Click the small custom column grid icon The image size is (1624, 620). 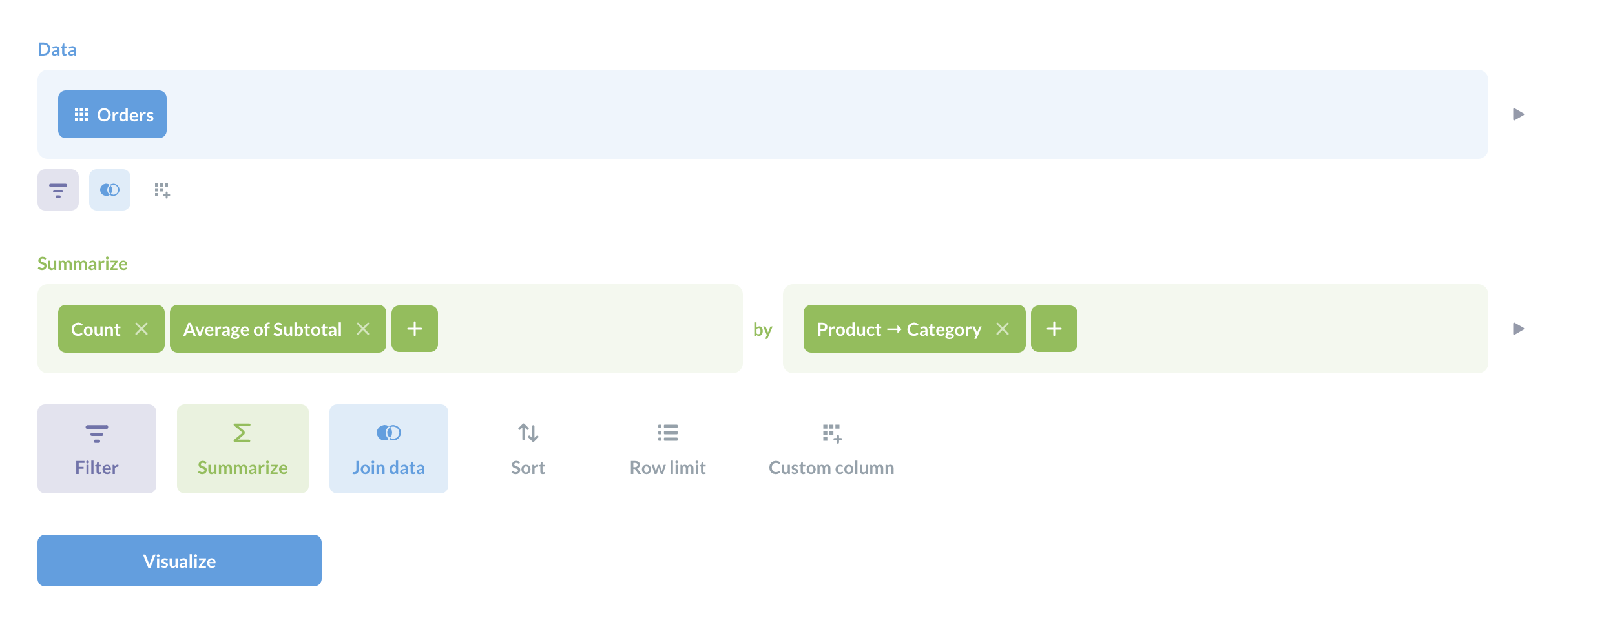tap(162, 191)
